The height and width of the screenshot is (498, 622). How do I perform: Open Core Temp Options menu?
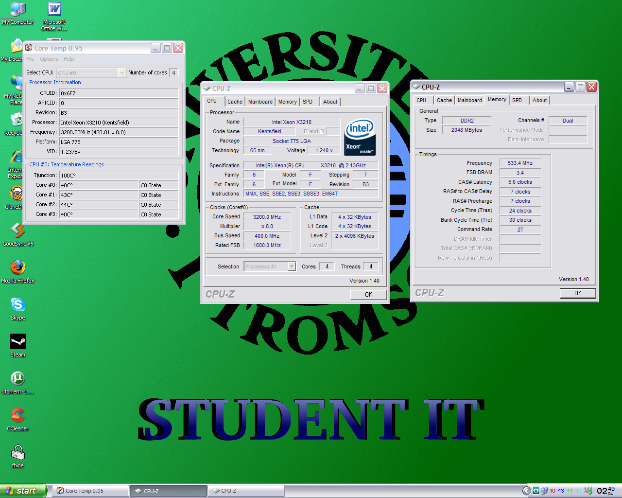[49, 59]
